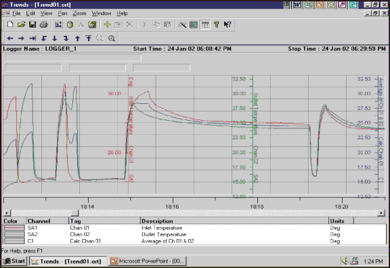The height and width of the screenshot is (268, 390).
Task: Click the C1 color swatch
Action: click(x=14, y=241)
